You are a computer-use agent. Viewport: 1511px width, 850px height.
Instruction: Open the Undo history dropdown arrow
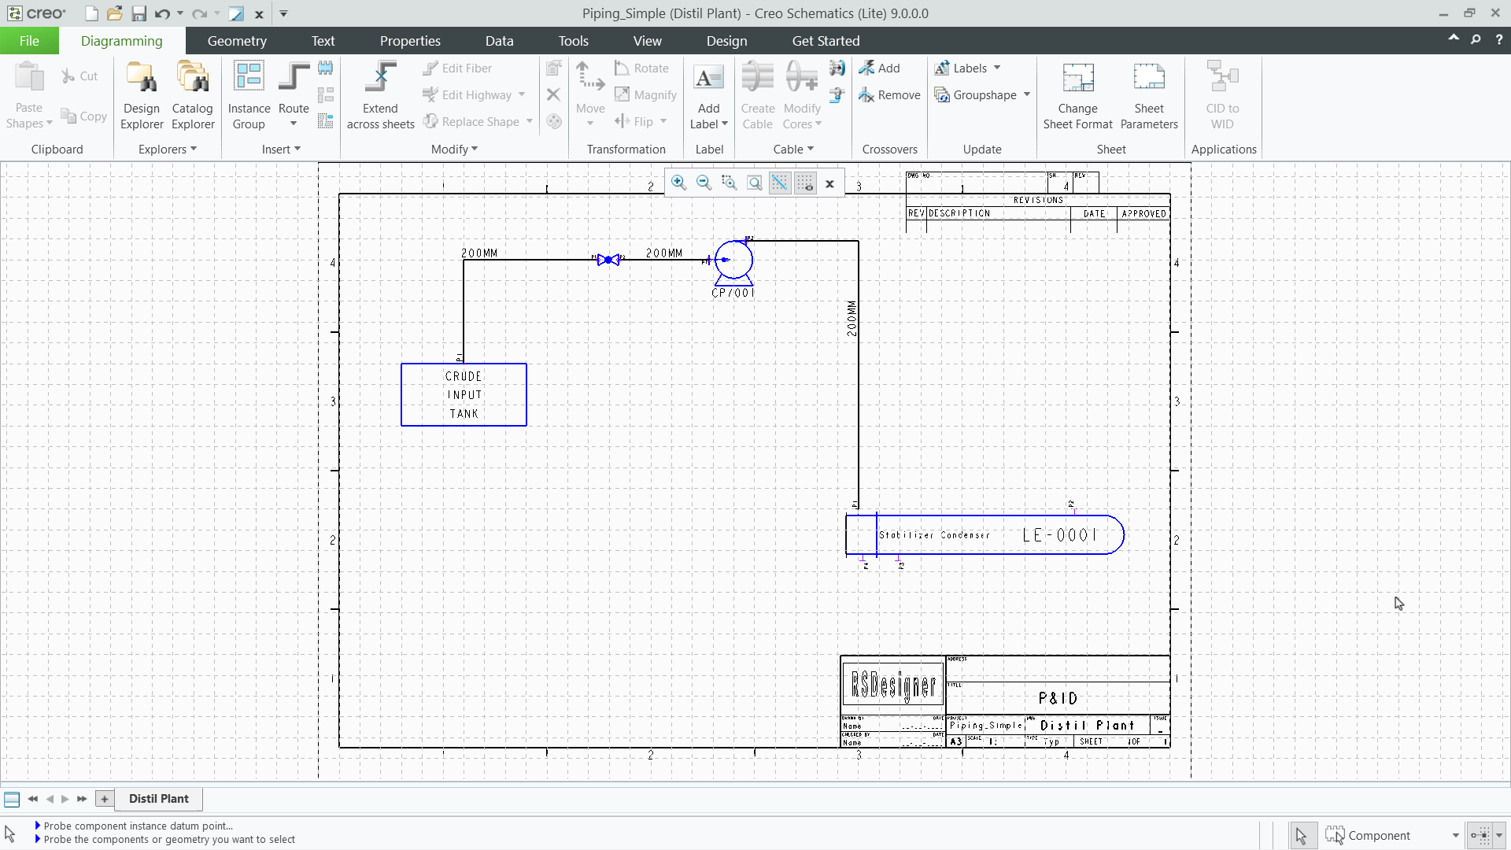[180, 13]
